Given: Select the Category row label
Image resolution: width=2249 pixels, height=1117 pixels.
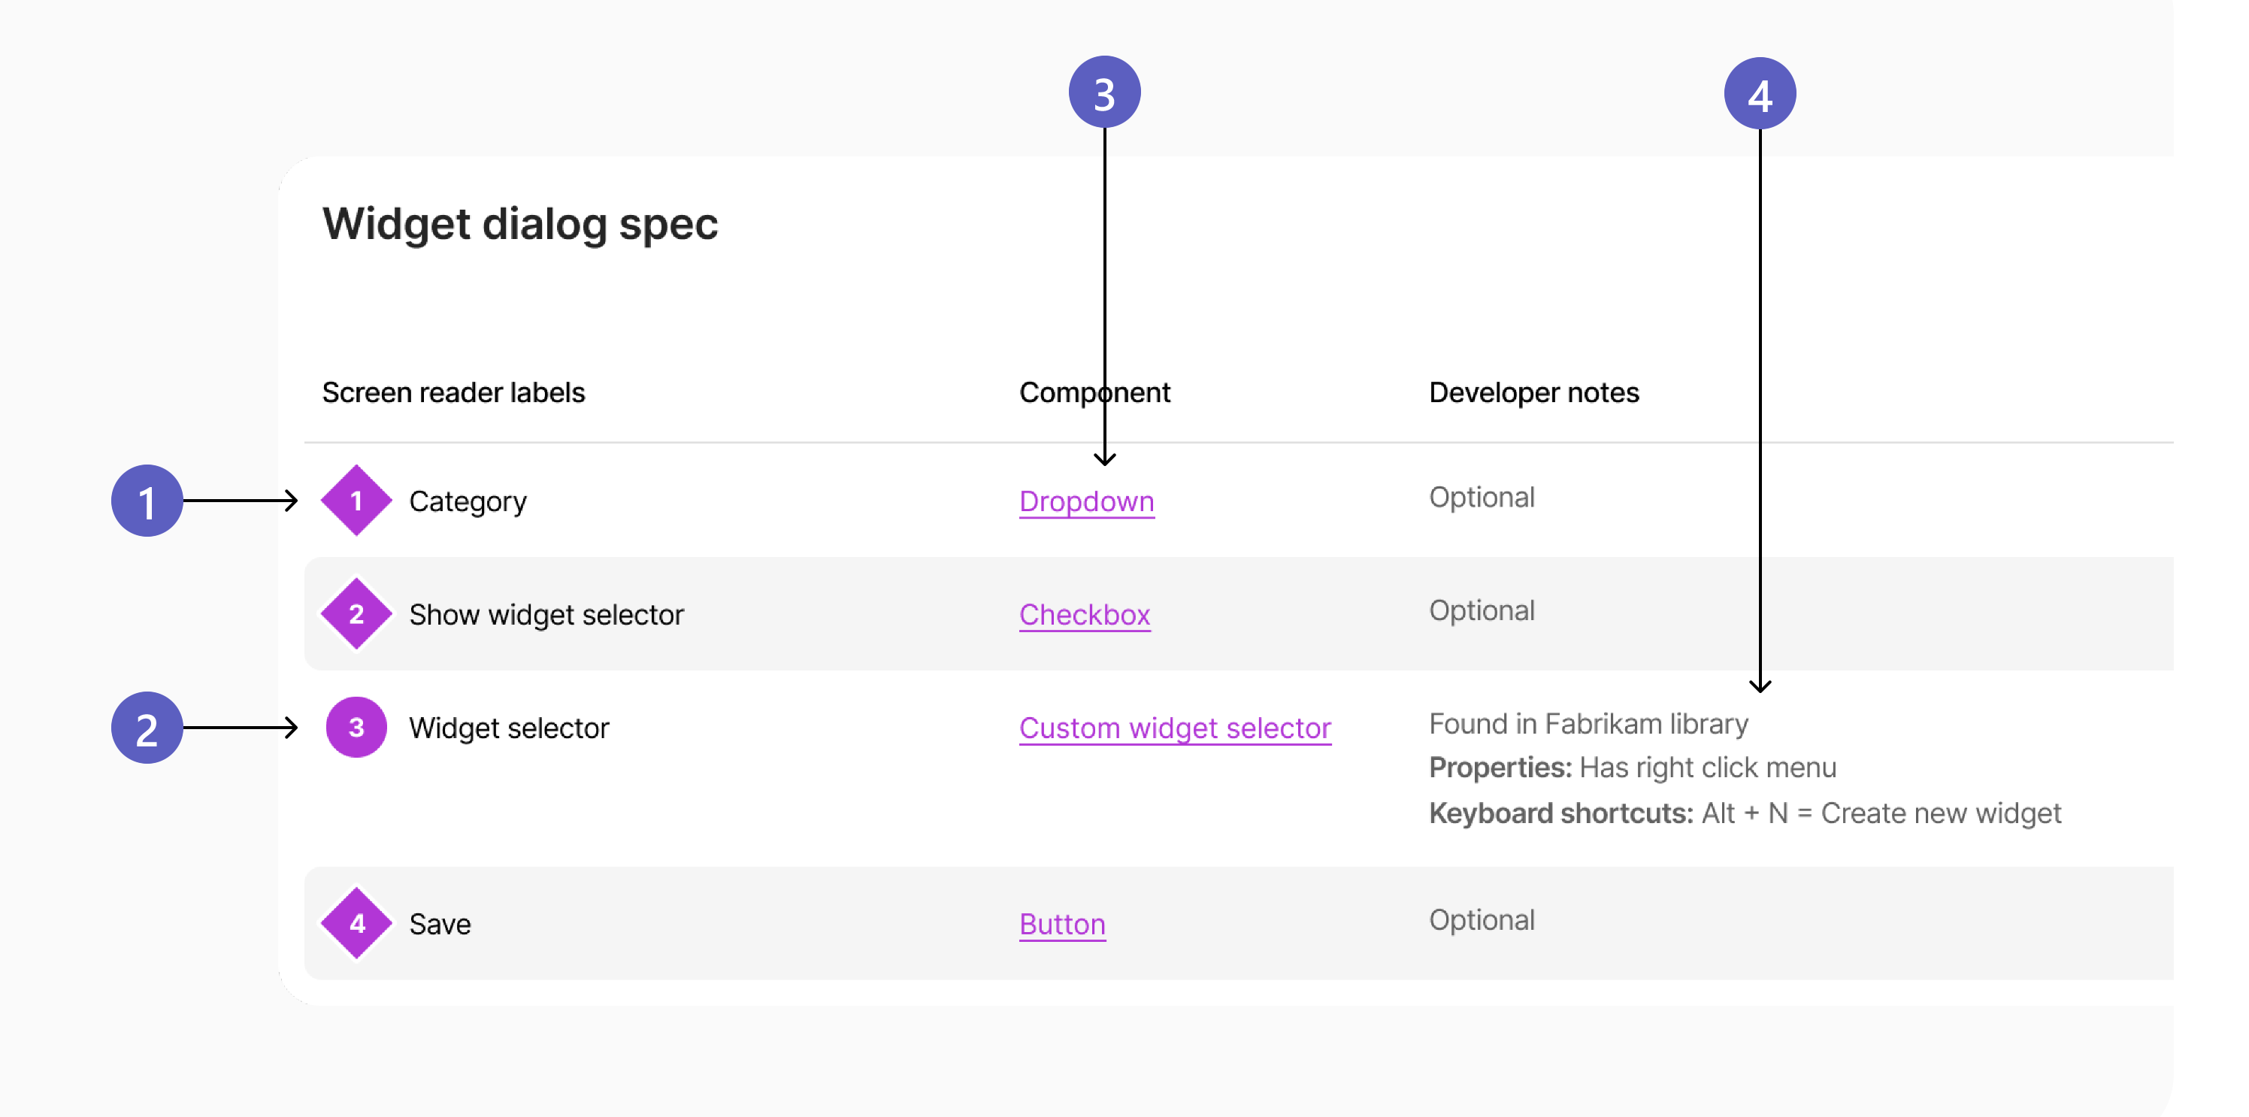Looking at the screenshot, I should coord(468,501).
